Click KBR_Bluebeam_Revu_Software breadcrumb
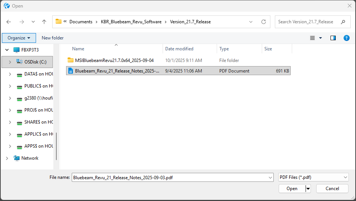Image resolution: width=356 pixels, height=201 pixels. coord(131,22)
